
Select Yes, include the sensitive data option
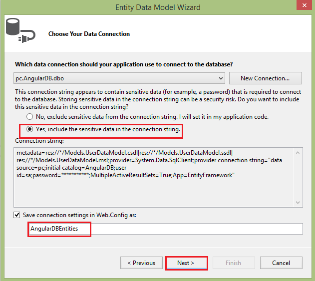(x=30, y=129)
